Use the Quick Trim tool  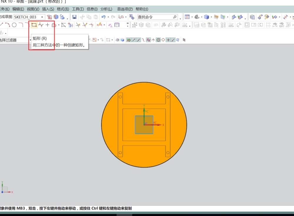(x=77, y=25)
